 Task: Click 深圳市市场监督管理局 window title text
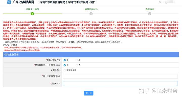67,2
